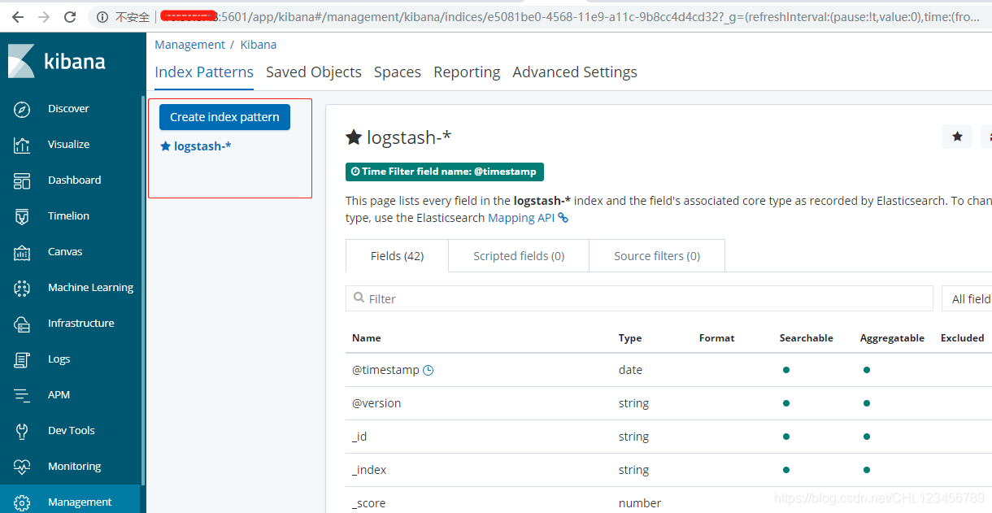Click the search icon in Filter box

(359, 298)
